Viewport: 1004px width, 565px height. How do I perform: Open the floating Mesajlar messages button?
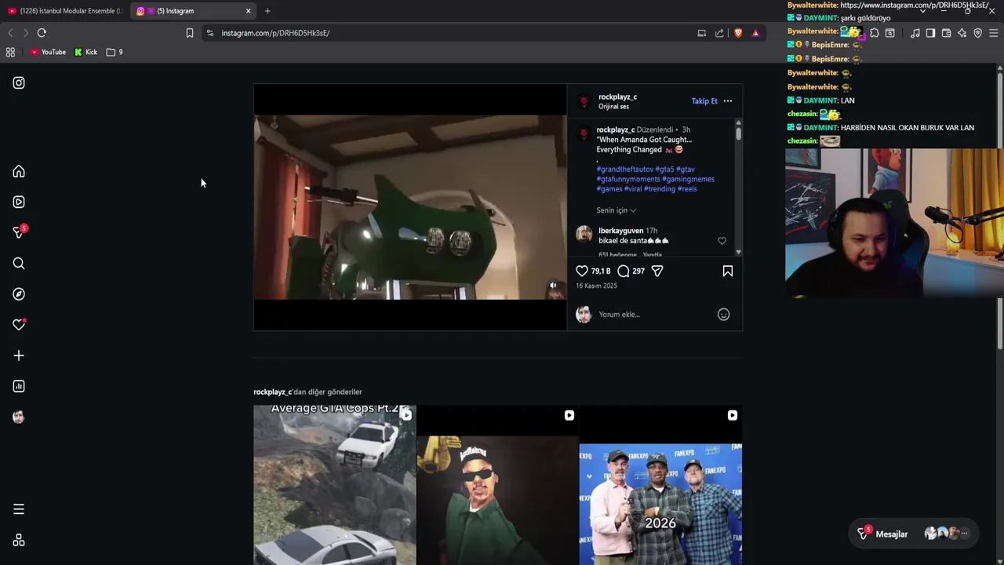pos(914,534)
